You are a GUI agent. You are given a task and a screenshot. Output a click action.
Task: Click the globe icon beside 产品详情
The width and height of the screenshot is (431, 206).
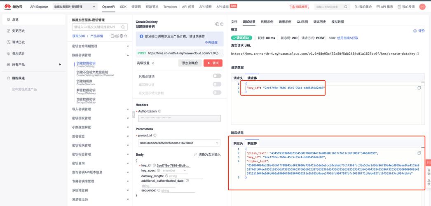click(121, 36)
